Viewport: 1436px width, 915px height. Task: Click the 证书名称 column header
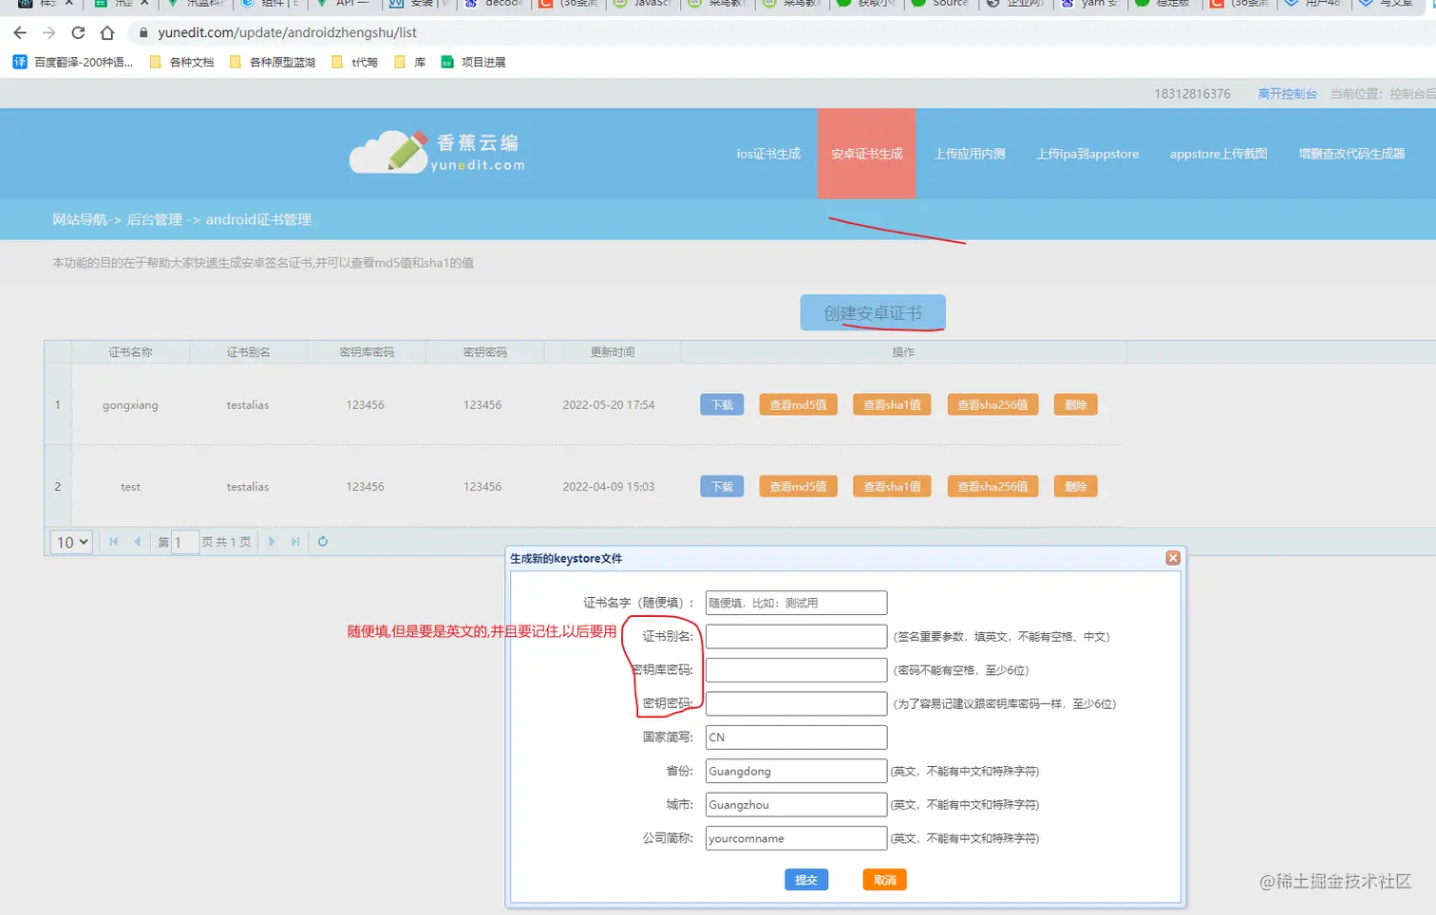130,352
